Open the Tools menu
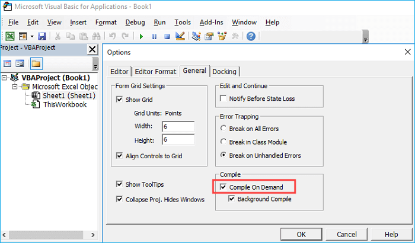 (183, 23)
